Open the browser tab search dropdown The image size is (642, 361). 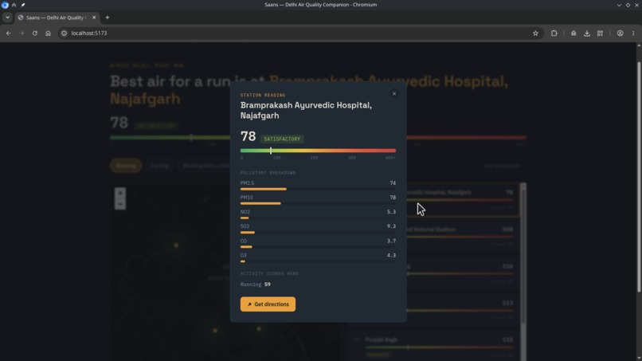click(x=7, y=18)
